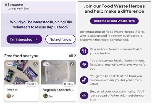Click the group of people community icon
The image size is (152, 104).
(x=84, y=95)
